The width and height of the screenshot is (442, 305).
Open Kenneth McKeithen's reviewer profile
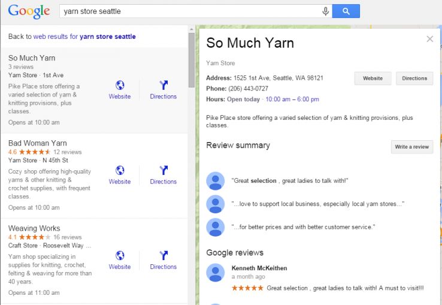(x=259, y=268)
